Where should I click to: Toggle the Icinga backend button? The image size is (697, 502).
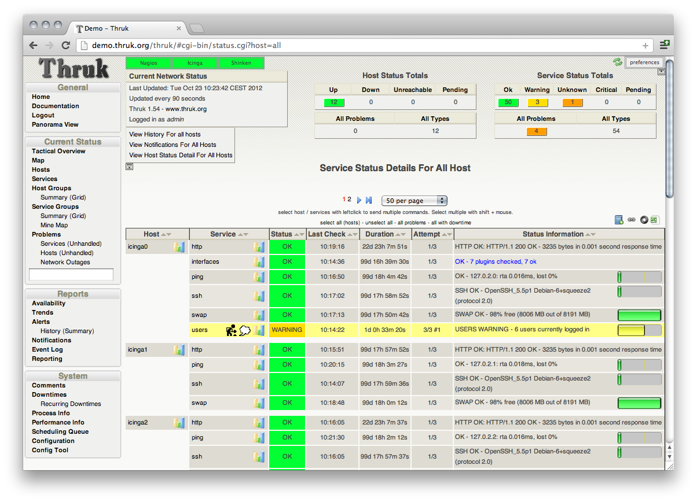coord(195,63)
